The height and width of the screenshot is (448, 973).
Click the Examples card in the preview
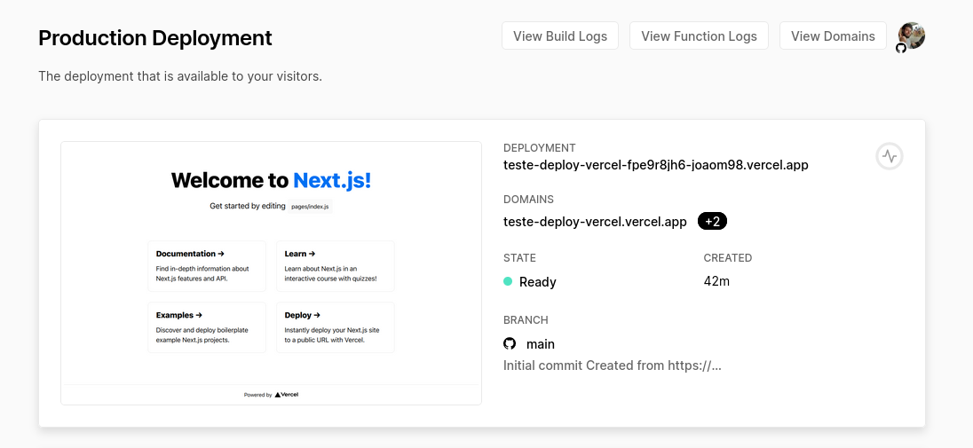[x=207, y=327]
